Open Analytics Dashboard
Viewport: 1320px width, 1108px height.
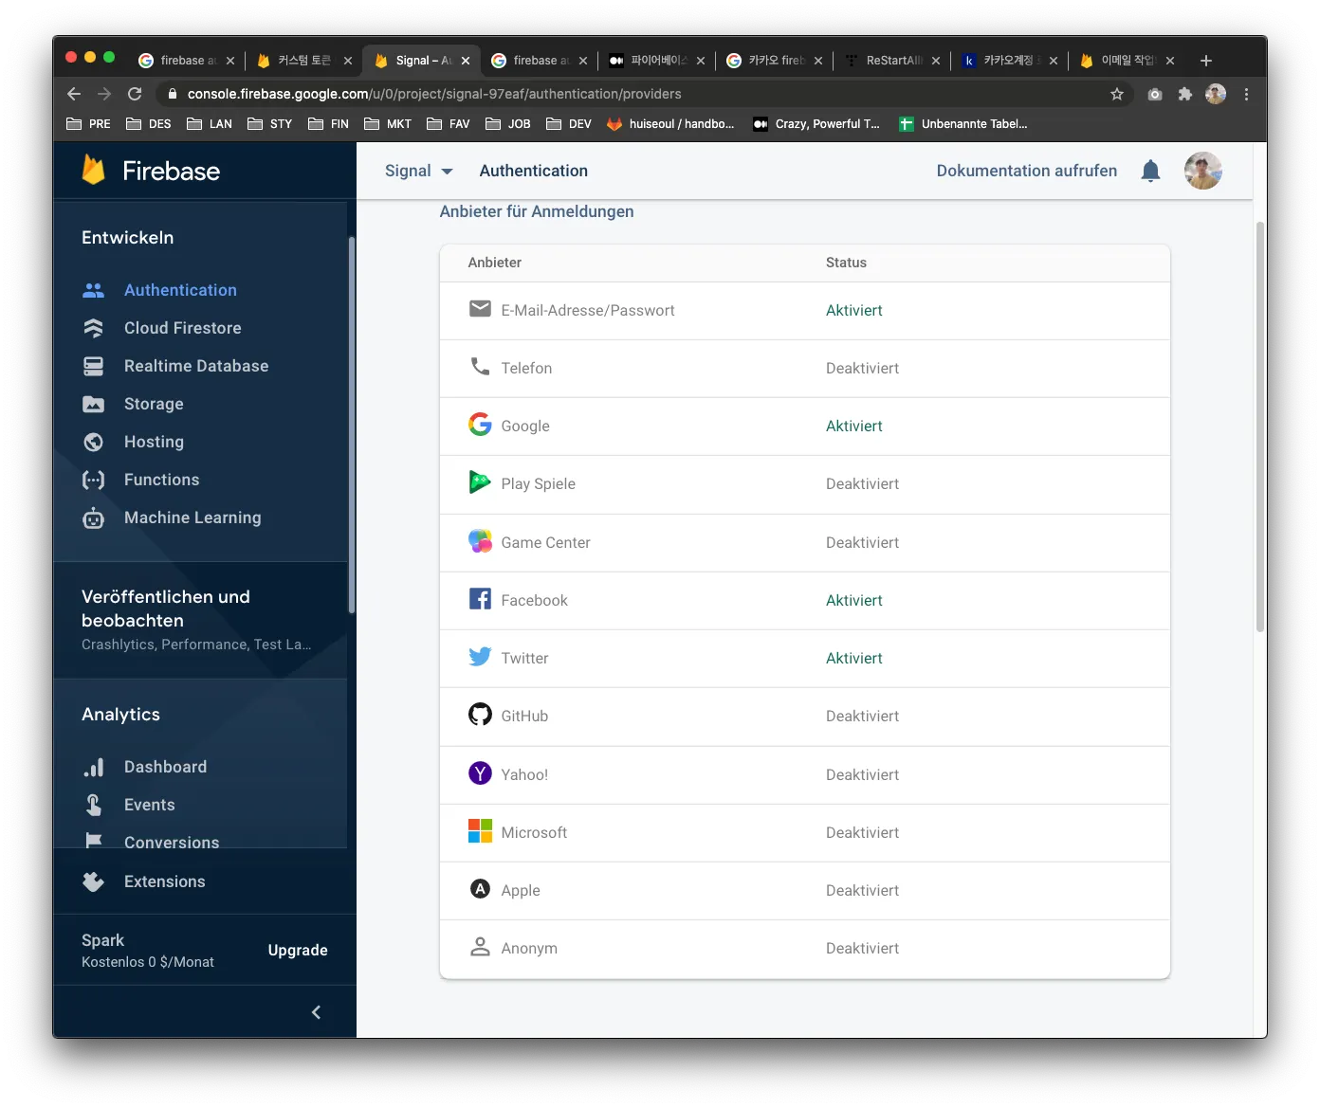(165, 767)
